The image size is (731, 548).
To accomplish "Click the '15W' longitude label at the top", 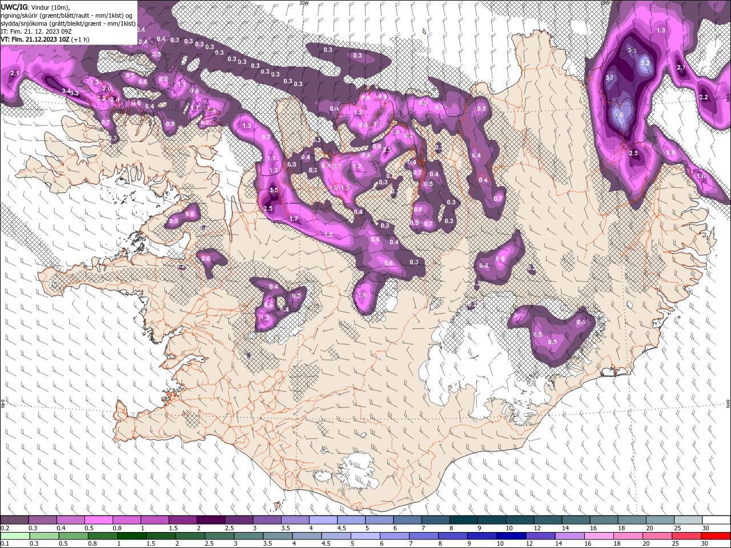I will [x=605, y=2].
